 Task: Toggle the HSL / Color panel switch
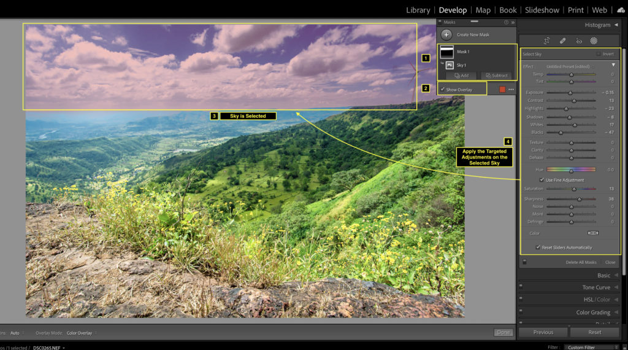(x=521, y=298)
